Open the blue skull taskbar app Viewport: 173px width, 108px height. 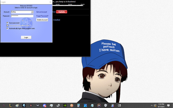tap(24, 105)
